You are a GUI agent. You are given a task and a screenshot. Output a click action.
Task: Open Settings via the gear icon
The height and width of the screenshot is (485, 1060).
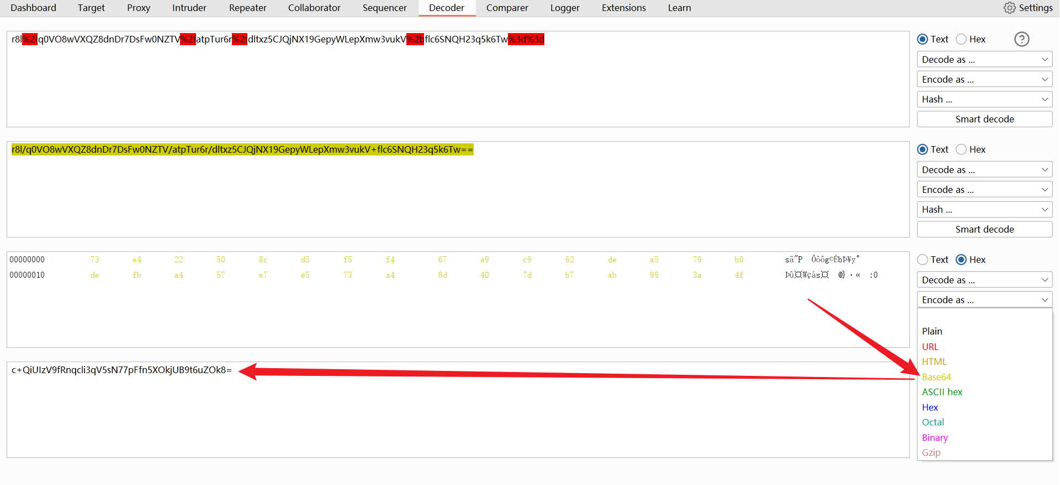[1009, 8]
